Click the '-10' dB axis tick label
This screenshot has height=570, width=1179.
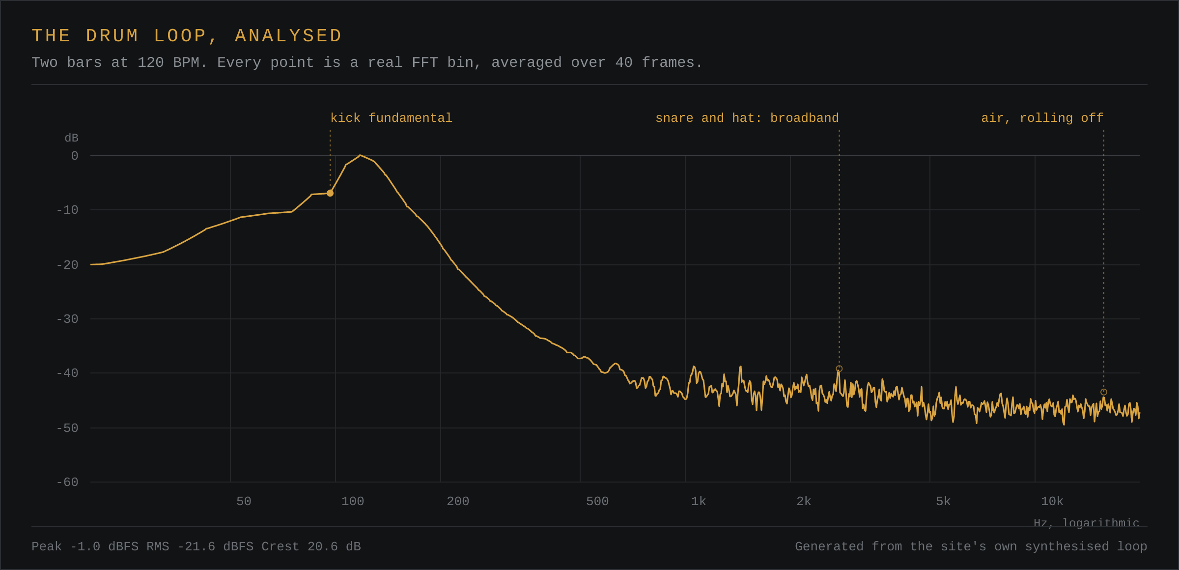point(67,210)
